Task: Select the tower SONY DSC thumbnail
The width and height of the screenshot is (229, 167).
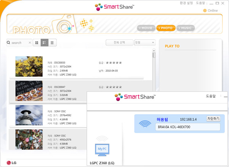Action: pos(29,115)
